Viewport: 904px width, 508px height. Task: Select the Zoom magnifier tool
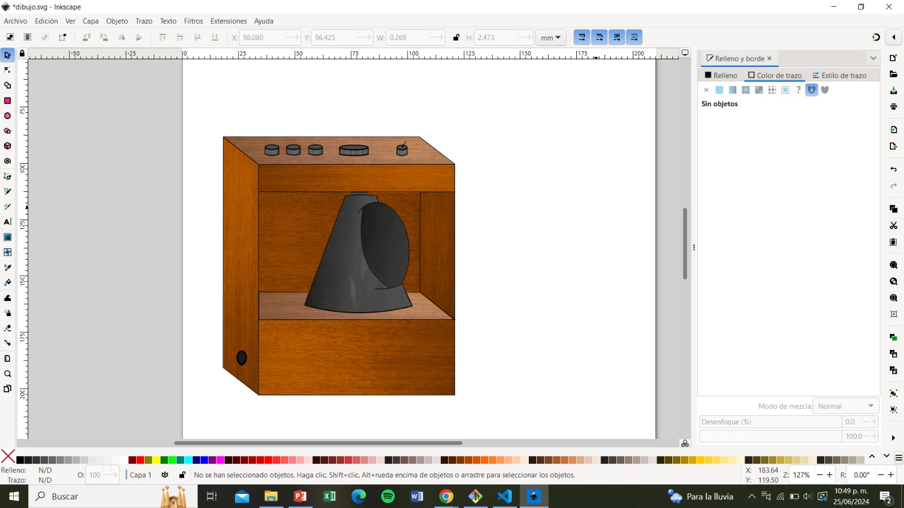7,374
